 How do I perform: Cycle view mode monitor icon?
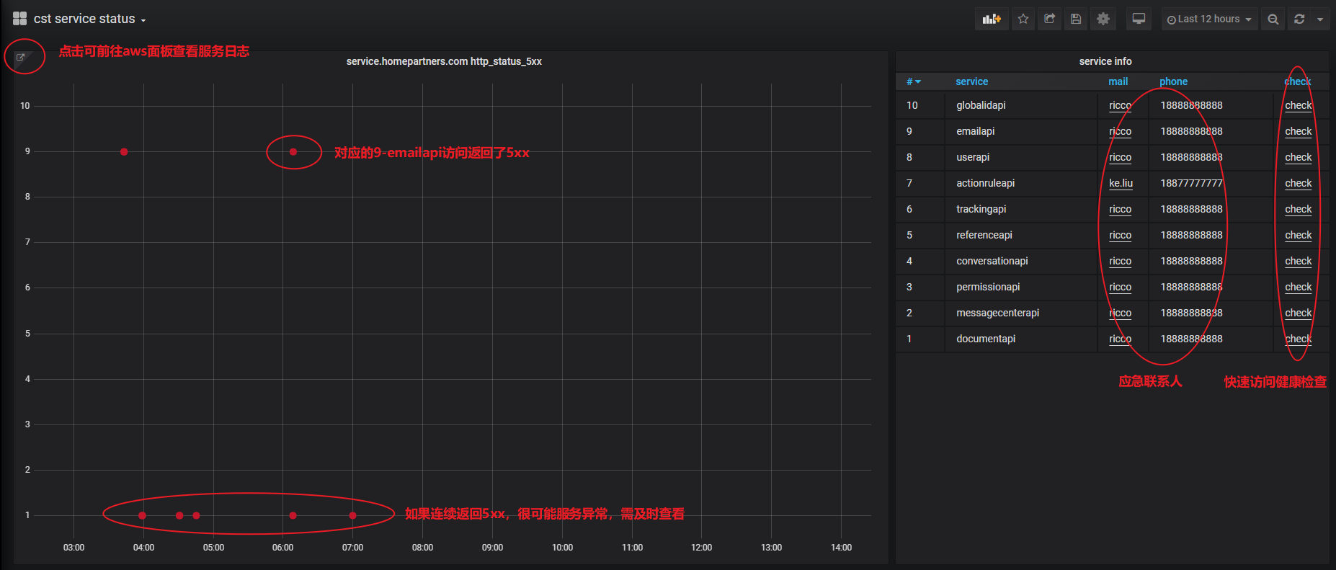1139,19
